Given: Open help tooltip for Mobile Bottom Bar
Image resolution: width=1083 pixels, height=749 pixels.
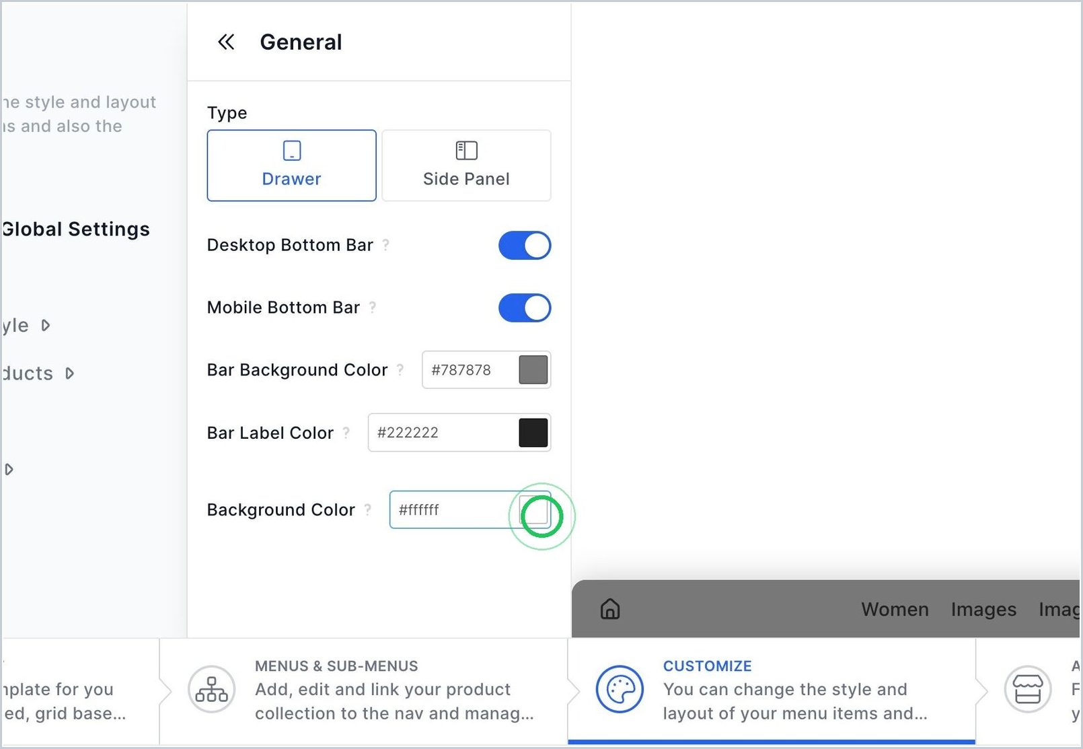Looking at the screenshot, I should pyautogui.click(x=373, y=308).
